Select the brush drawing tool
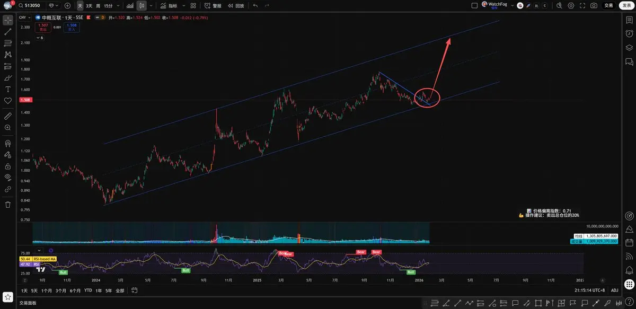636x309 pixels. (x=8, y=77)
